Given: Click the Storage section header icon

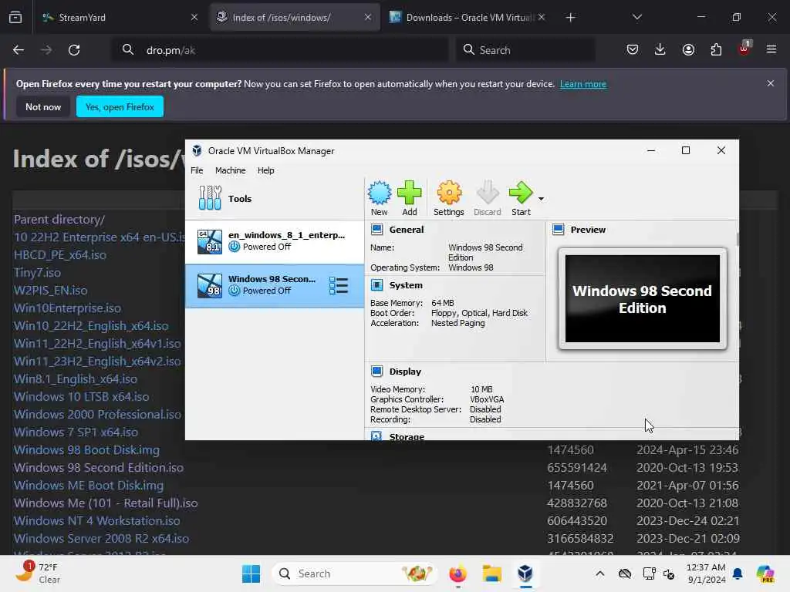Looking at the screenshot, I should click(376, 436).
